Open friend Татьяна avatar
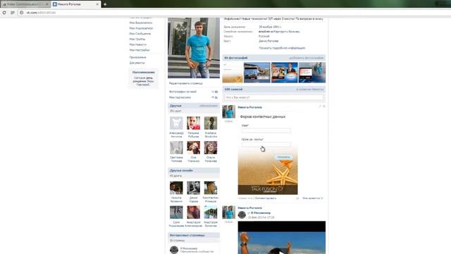Screen dimensions: 451x254 coord(193,123)
